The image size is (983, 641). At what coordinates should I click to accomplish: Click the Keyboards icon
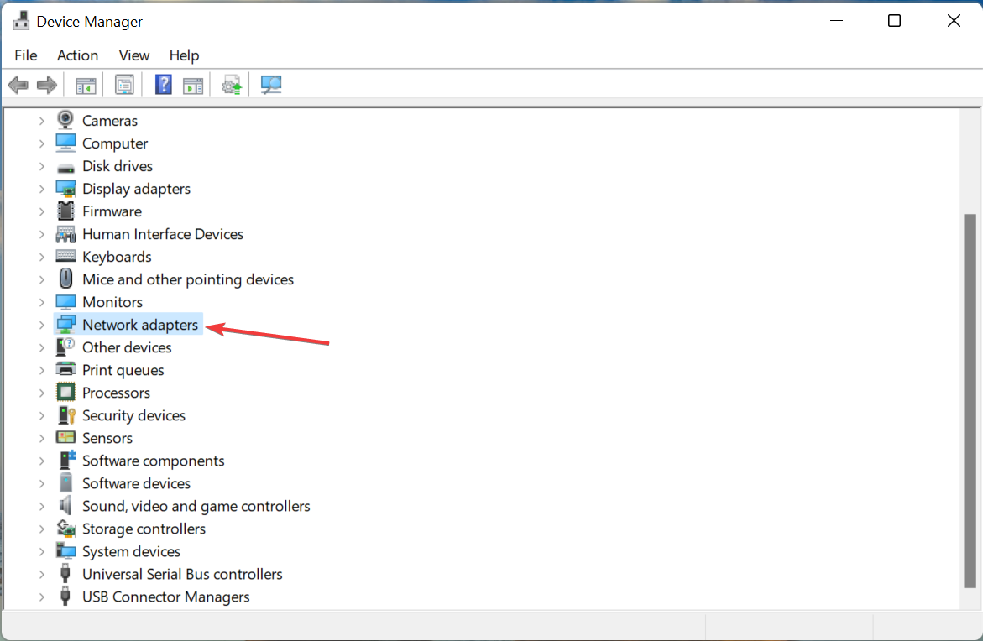(65, 256)
